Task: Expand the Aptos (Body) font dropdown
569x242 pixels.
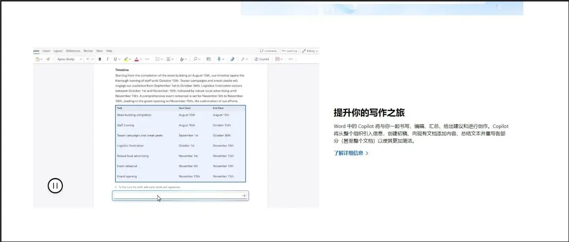Action: tap(81, 59)
